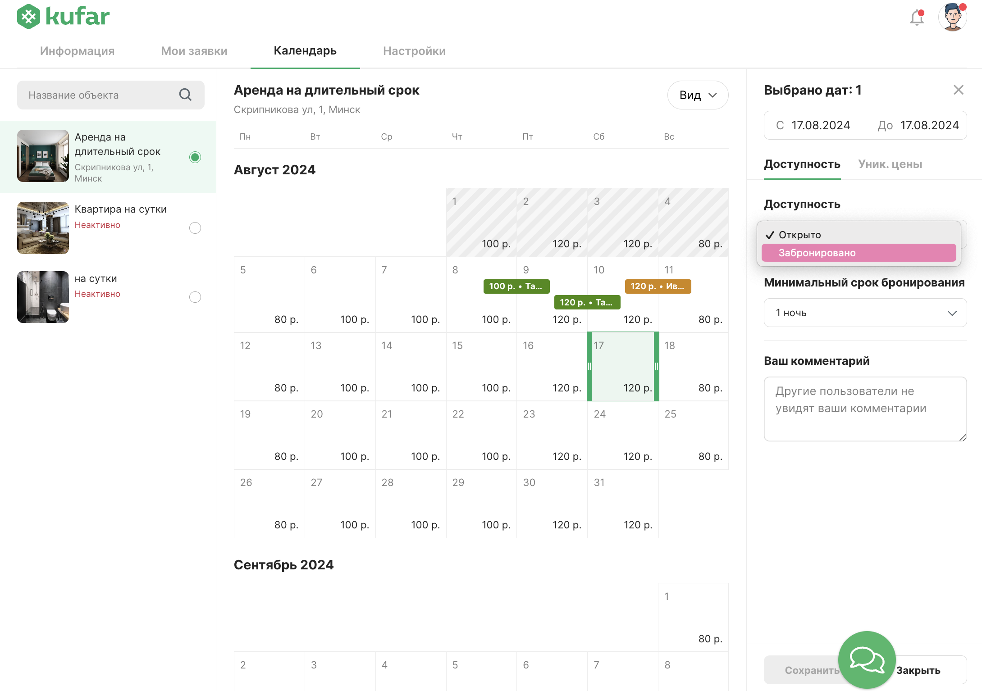982x691 pixels.
Task: Click the 'Скрипникова ул, 1, Минск' calendar address
Action: (x=297, y=109)
